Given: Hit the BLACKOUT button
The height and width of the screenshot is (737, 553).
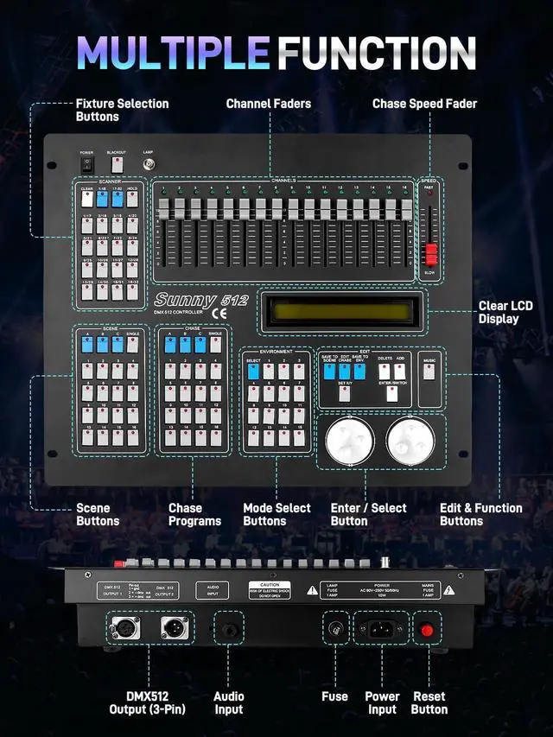Looking at the screenshot, I should (117, 165).
